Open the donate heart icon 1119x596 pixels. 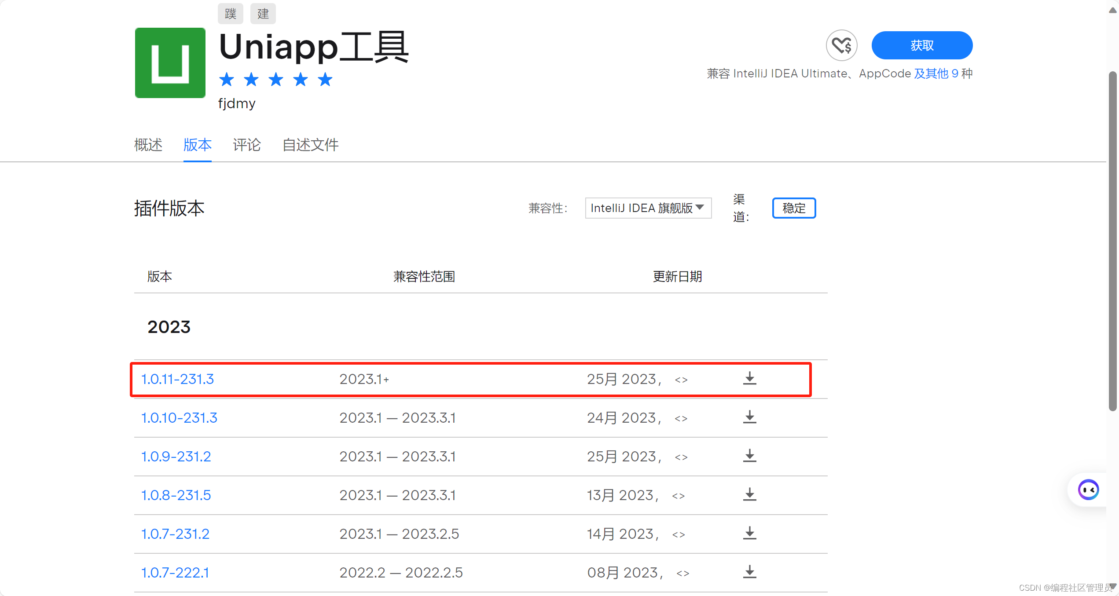click(841, 45)
